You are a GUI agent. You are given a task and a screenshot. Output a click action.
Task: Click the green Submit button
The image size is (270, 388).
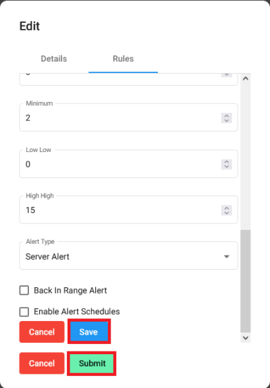pyautogui.click(x=92, y=363)
